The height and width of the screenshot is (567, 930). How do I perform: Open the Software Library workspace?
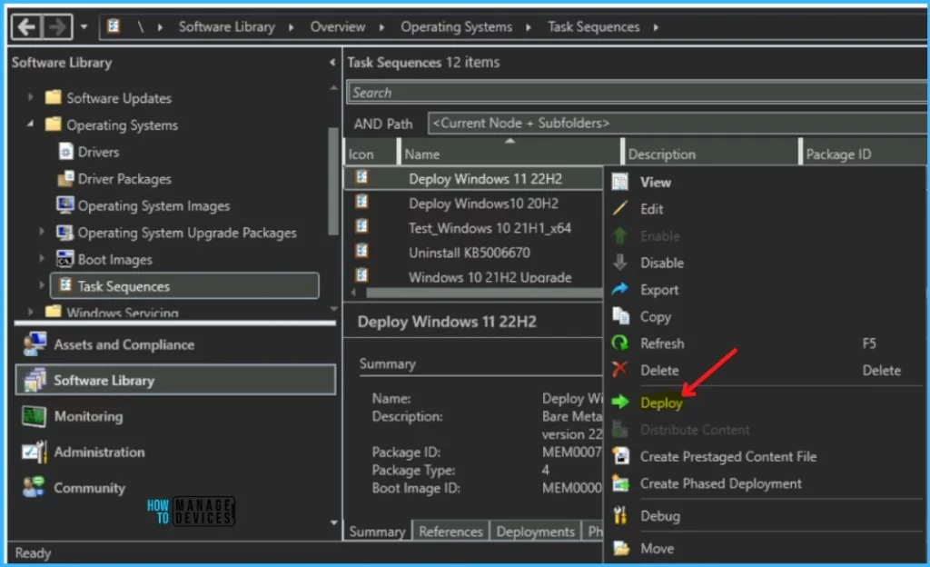[x=175, y=380]
